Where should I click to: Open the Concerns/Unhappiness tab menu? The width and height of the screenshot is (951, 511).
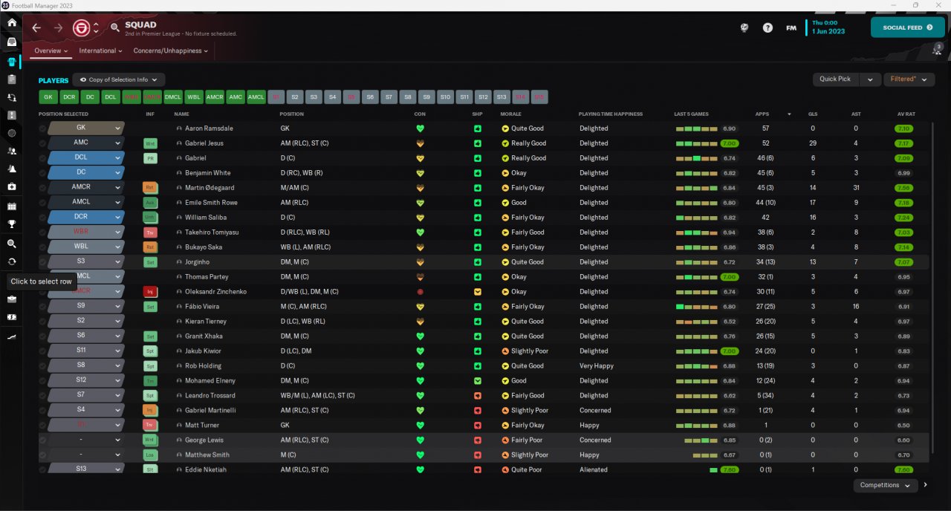coord(170,51)
